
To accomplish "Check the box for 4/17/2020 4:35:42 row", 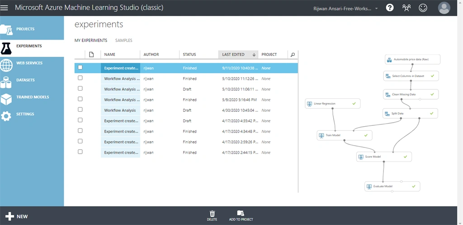I will pyautogui.click(x=80, y=120).
